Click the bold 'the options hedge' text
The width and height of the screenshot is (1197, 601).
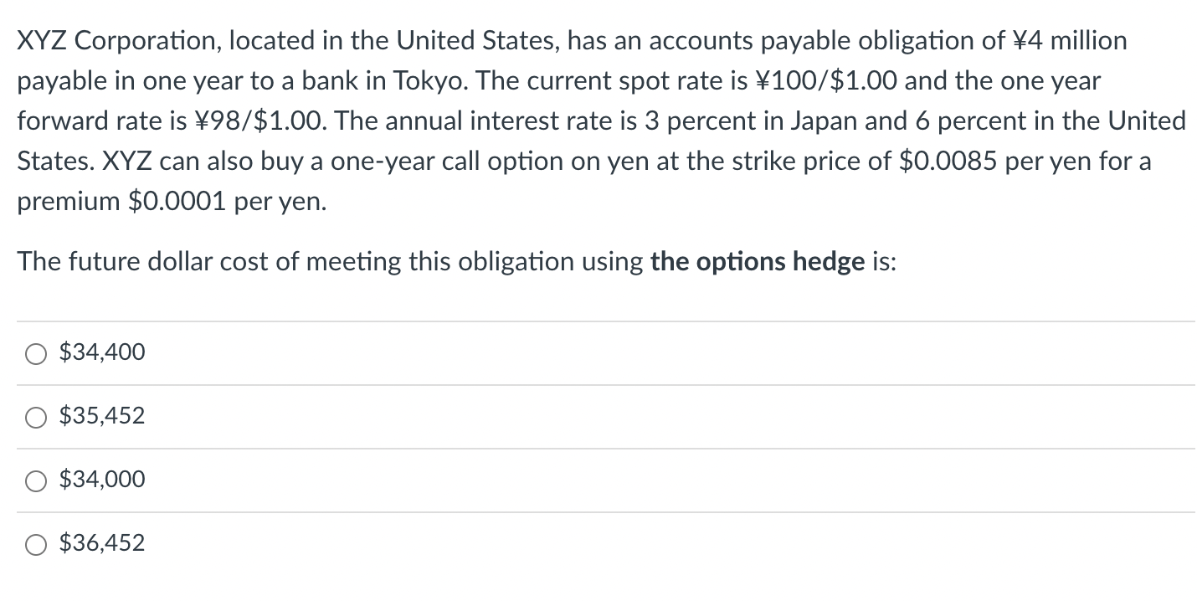pyautogui.click(x=757, y=262)
